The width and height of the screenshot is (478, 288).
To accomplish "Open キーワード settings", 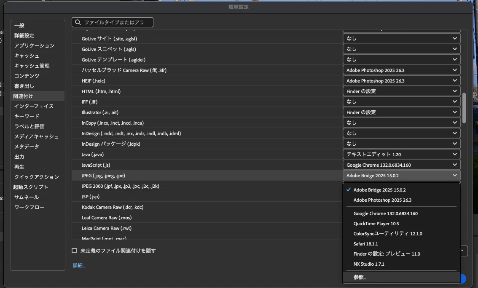I will 27,116.
